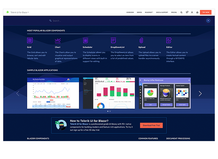Viewport: 218px width, 159px height.
Task: Open Blazing Coffee Warehouse sample thumbnail
Action: coord(165,93)
